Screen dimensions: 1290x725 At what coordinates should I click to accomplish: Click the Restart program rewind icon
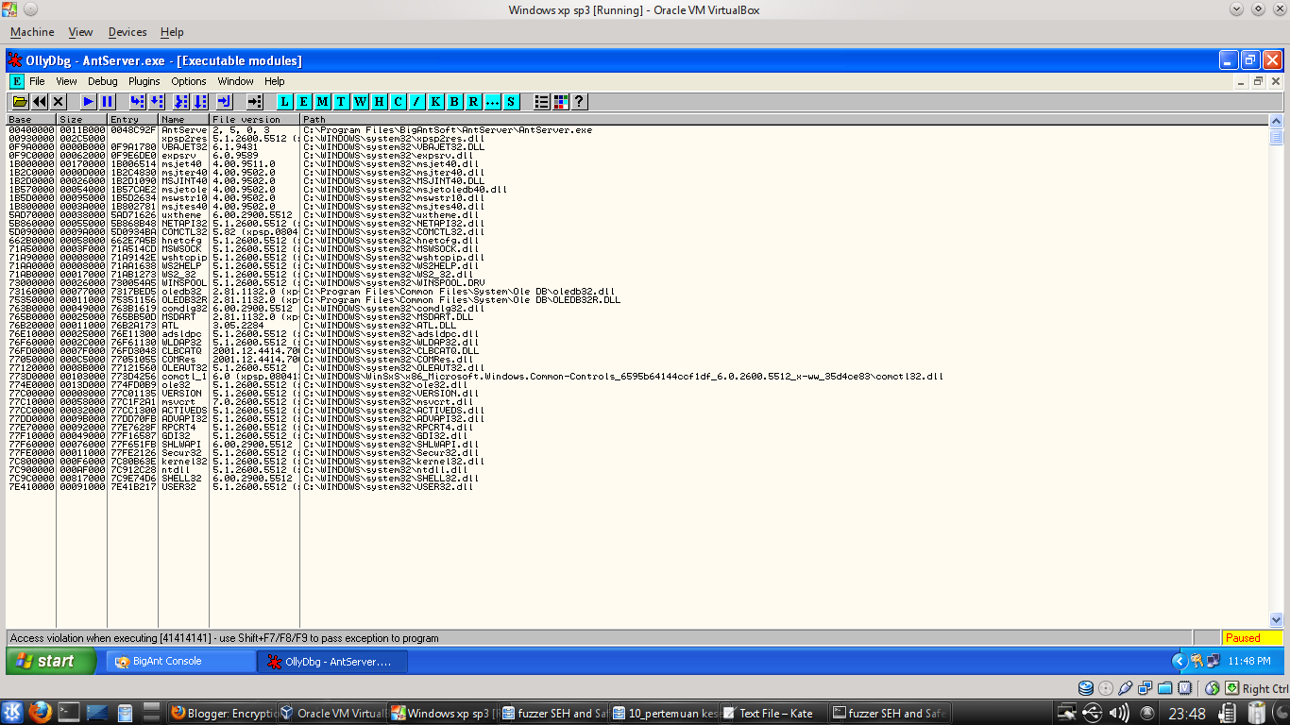(39, 101)
